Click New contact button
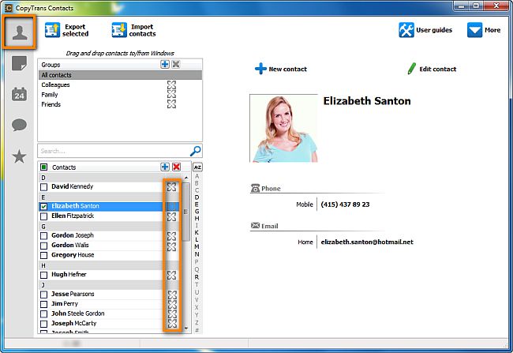513x353 pixels. click(281, 69)
